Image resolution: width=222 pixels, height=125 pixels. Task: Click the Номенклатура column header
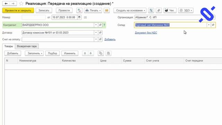click(39, 61)
